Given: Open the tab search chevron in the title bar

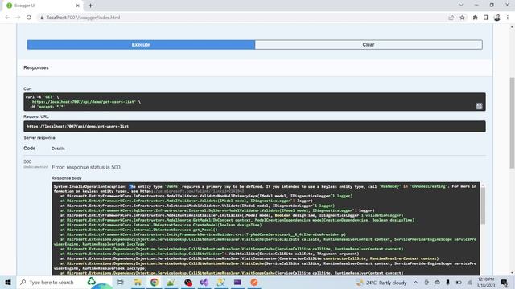Looking at the screenshot, I should point(461,6).
